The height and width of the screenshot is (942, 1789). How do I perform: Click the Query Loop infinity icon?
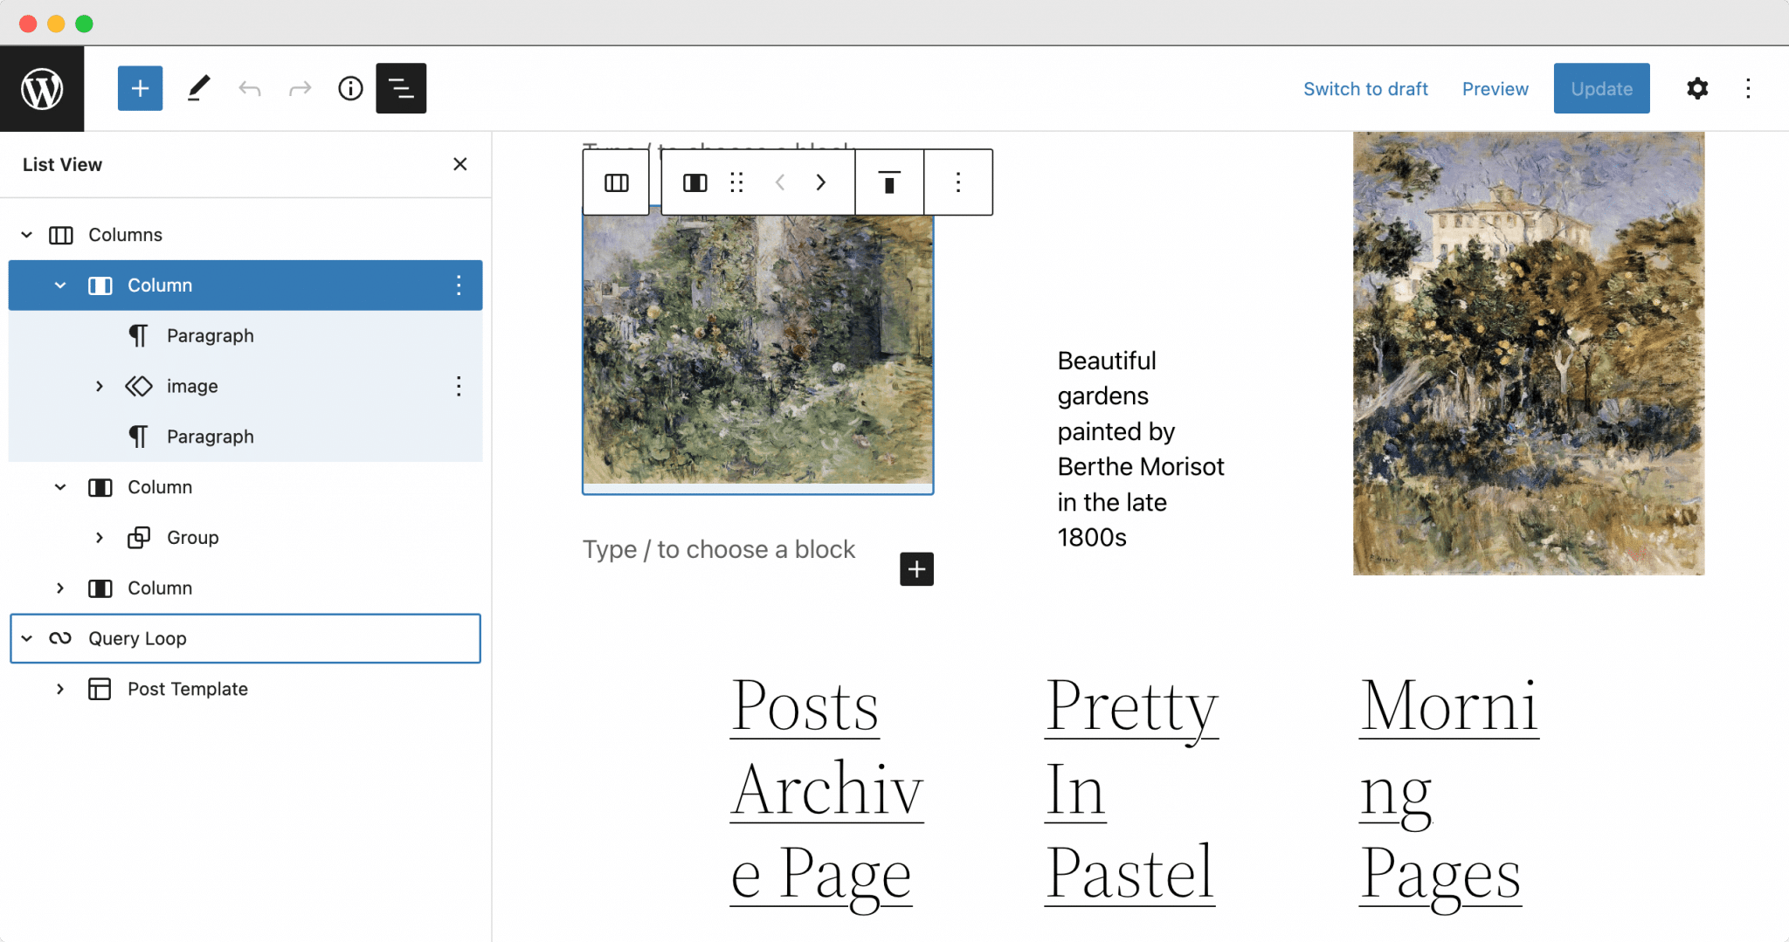(60, 638)
